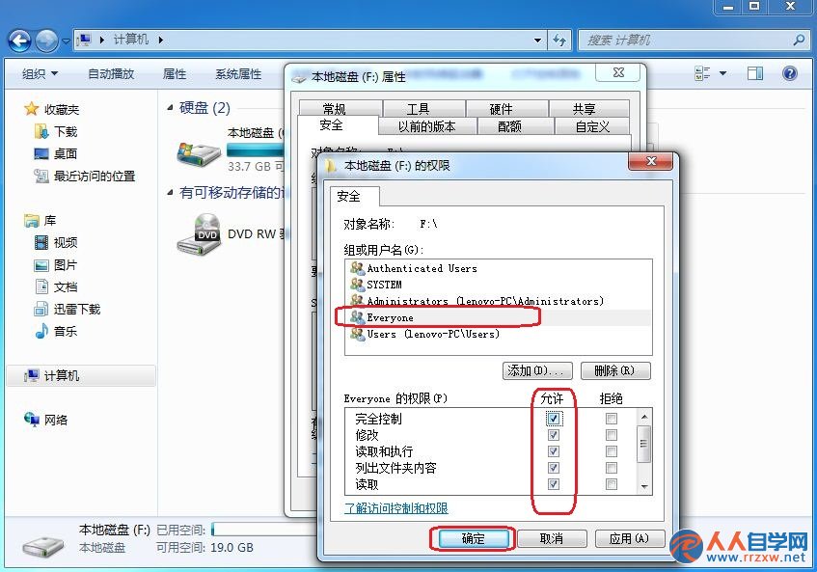Toggle allow checkbox for 完全控制
Image resolution: width=817 pixels, height=572 pixels.
coord(554,419)
